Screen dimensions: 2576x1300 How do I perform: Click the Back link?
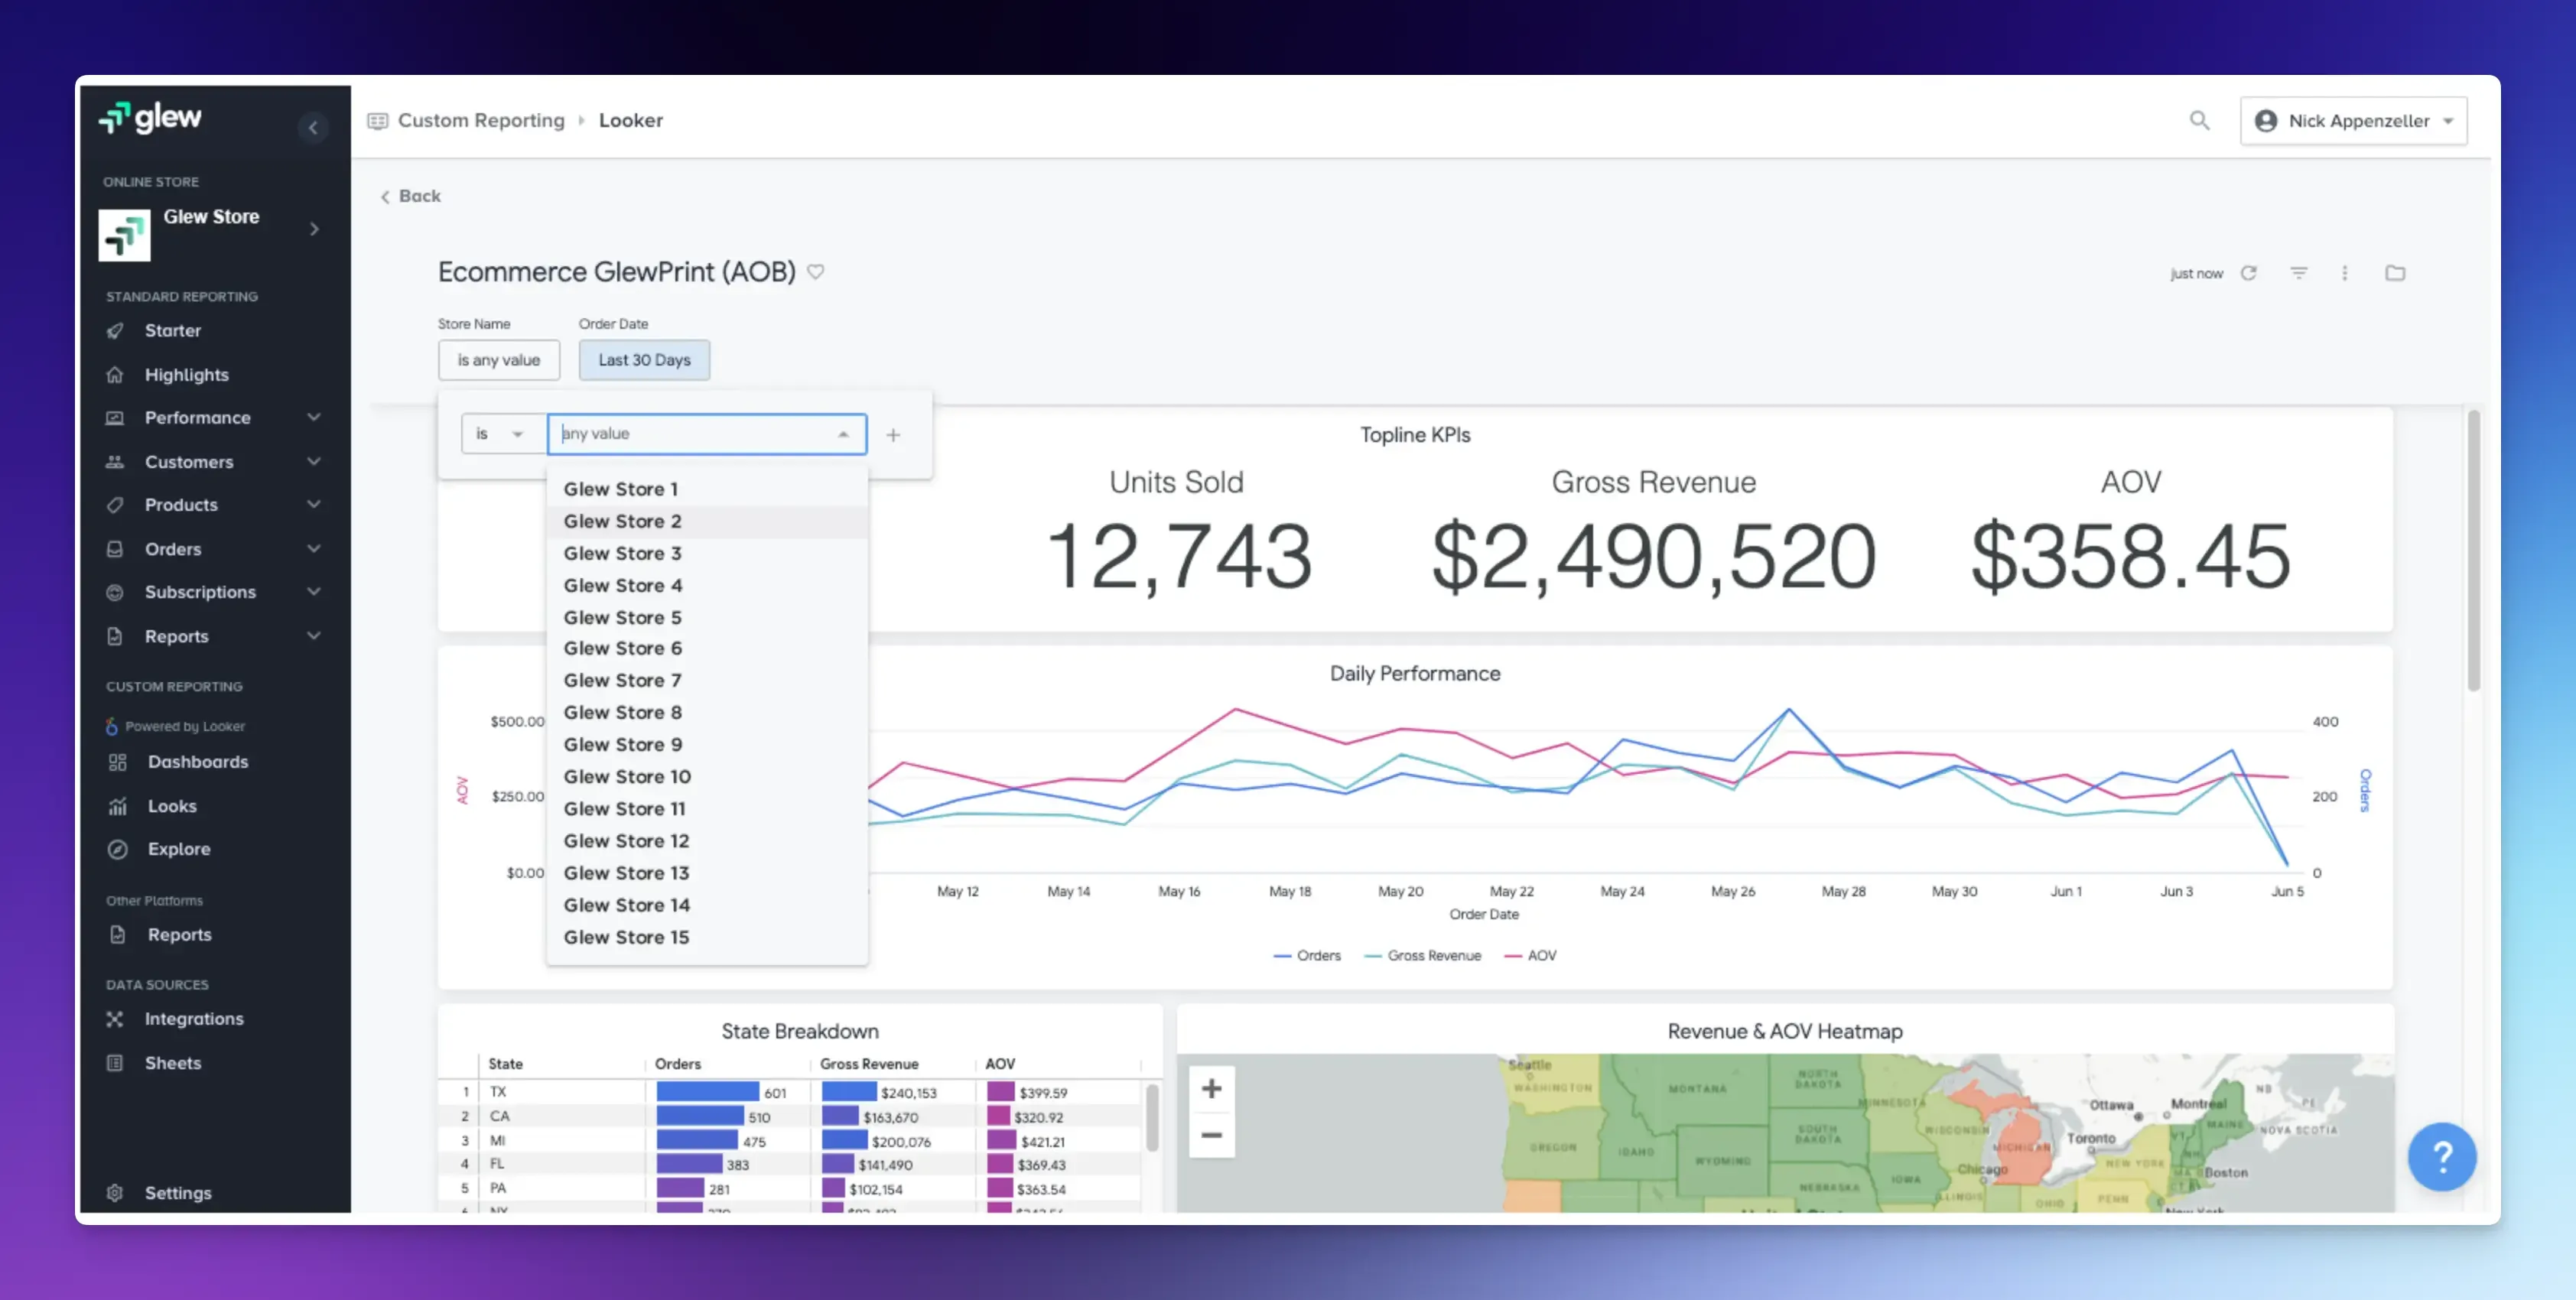pyautogui.click(x=411, y=196)
